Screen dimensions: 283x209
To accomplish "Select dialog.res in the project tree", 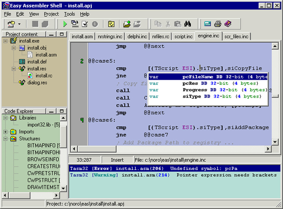I will (37, 83).
